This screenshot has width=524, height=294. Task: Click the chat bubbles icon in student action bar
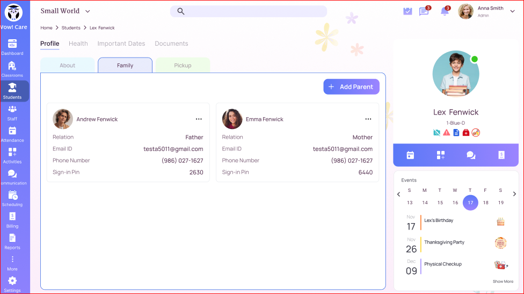(x=471, y=155)
